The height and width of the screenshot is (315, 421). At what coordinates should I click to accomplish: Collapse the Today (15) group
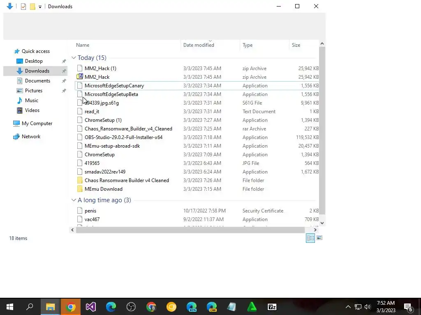(74, 58)
